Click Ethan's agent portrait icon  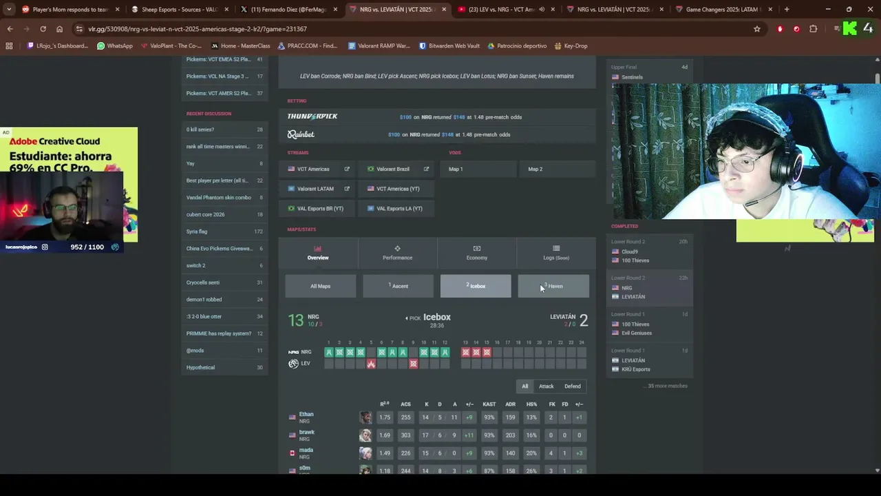365,417
